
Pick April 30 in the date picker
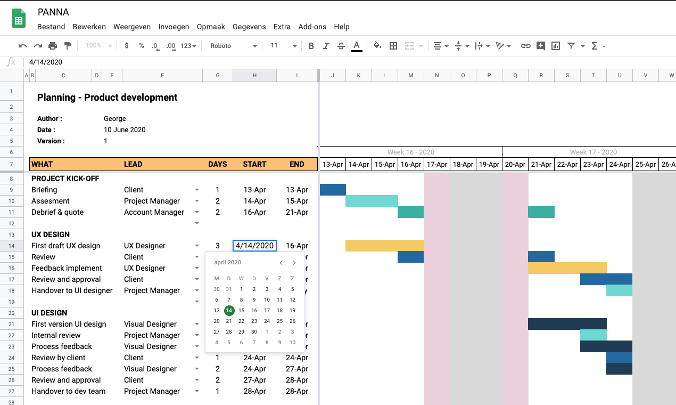(x=254, y=332)
